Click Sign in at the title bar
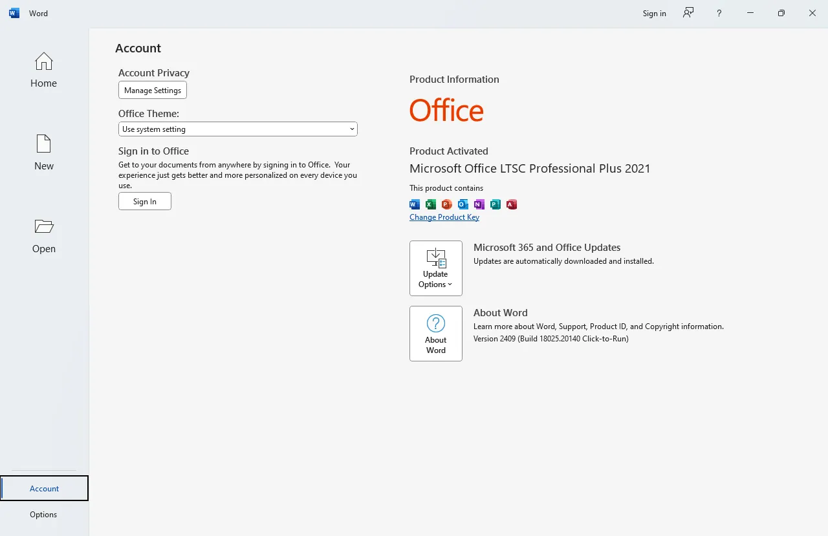Screen dimensions: 828x536 [654, 13]
